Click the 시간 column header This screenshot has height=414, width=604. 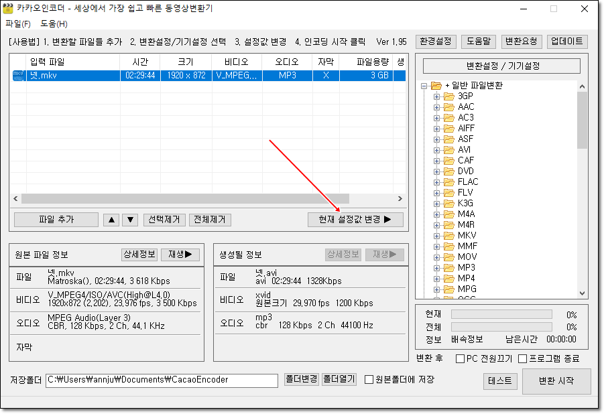[x=140, y=62]
